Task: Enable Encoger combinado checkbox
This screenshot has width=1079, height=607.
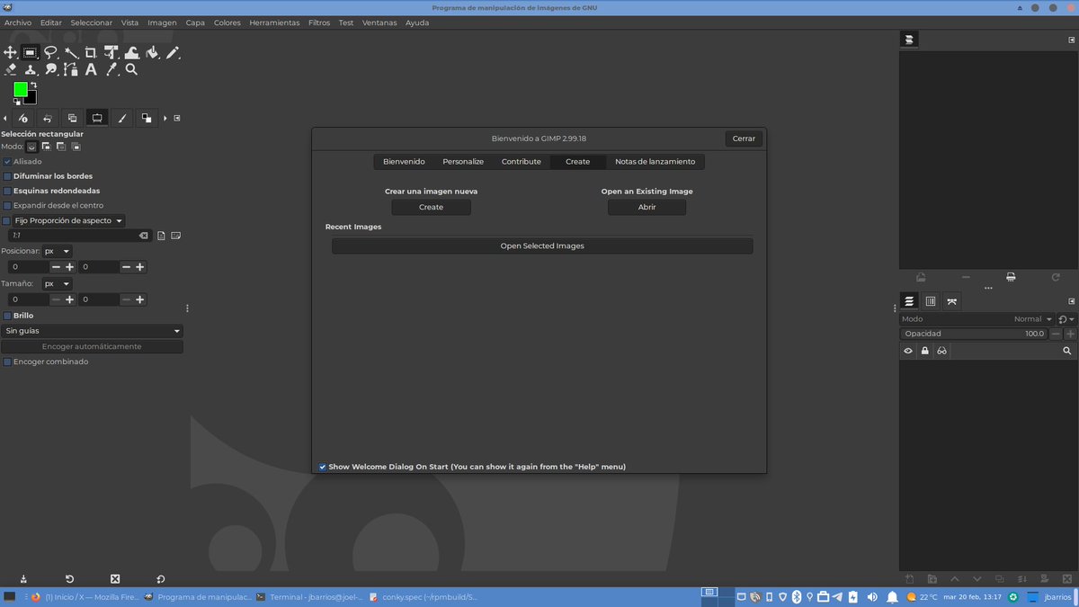Action: pos(7,362)
